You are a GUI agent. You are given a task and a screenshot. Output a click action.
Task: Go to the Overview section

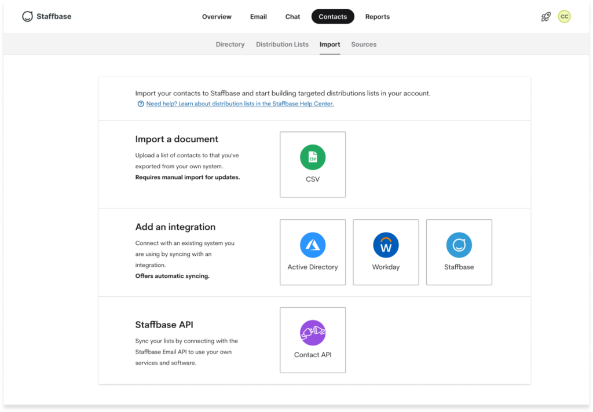click(x=217, y=17)
